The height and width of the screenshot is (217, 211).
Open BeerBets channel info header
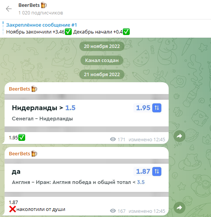tap(41, 9)
